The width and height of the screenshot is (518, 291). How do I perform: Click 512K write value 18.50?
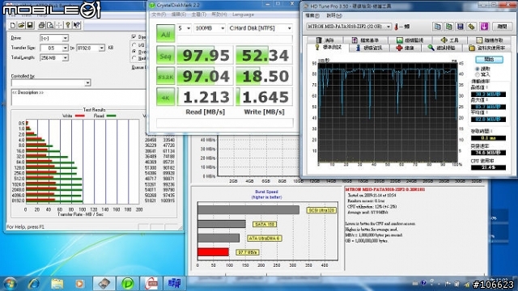point(265,76)
